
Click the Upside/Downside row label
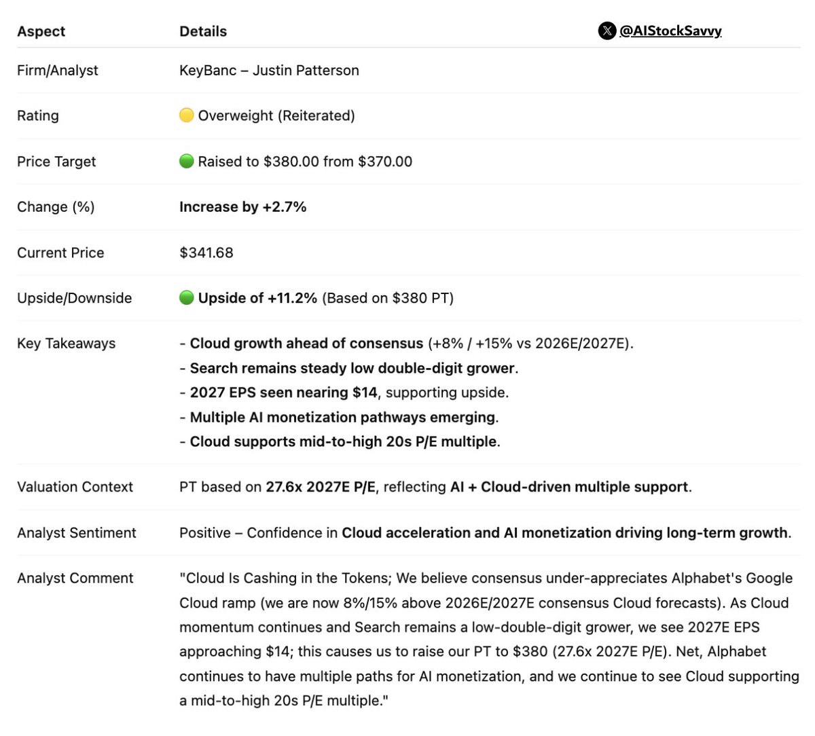75,298
